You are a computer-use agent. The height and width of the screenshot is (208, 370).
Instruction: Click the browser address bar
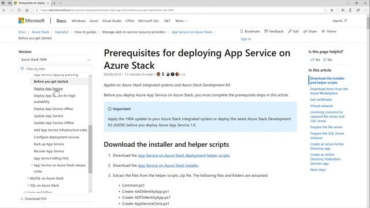[179, 10]
